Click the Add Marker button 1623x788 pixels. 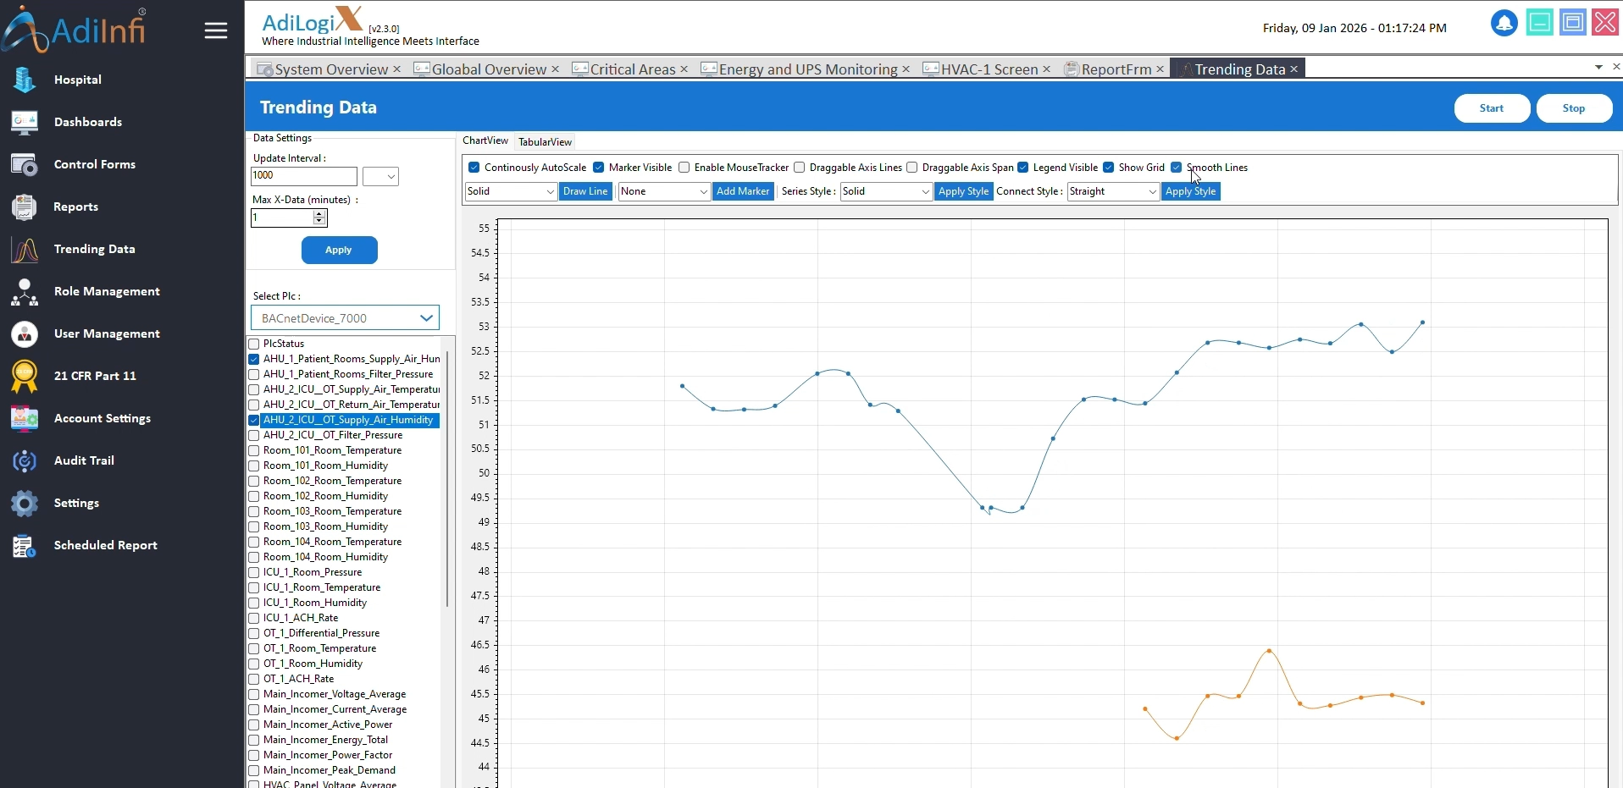click(742, 192)
